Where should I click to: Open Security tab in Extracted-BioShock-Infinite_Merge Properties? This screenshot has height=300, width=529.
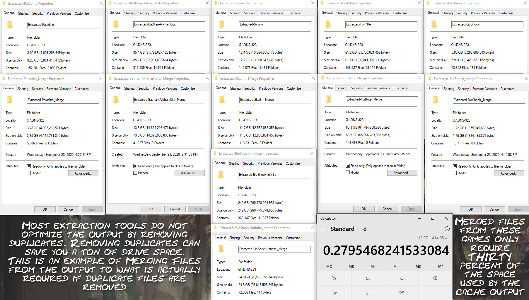[249, 238]
